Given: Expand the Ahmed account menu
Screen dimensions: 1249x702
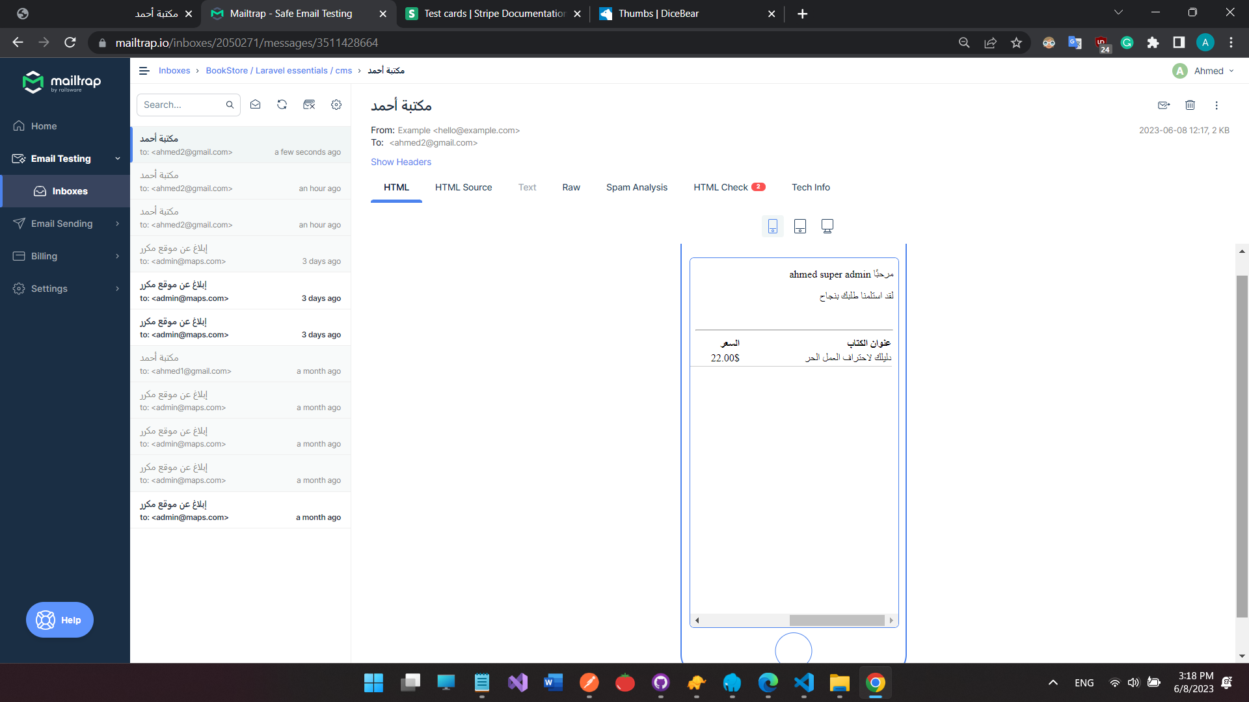Looking at the screenshot, I should (x=1204, y=70).
